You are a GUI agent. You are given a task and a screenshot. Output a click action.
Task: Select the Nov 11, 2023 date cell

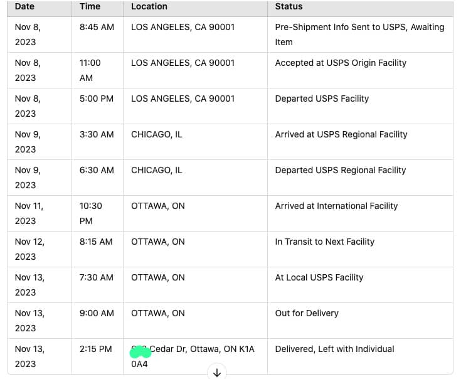29,213
